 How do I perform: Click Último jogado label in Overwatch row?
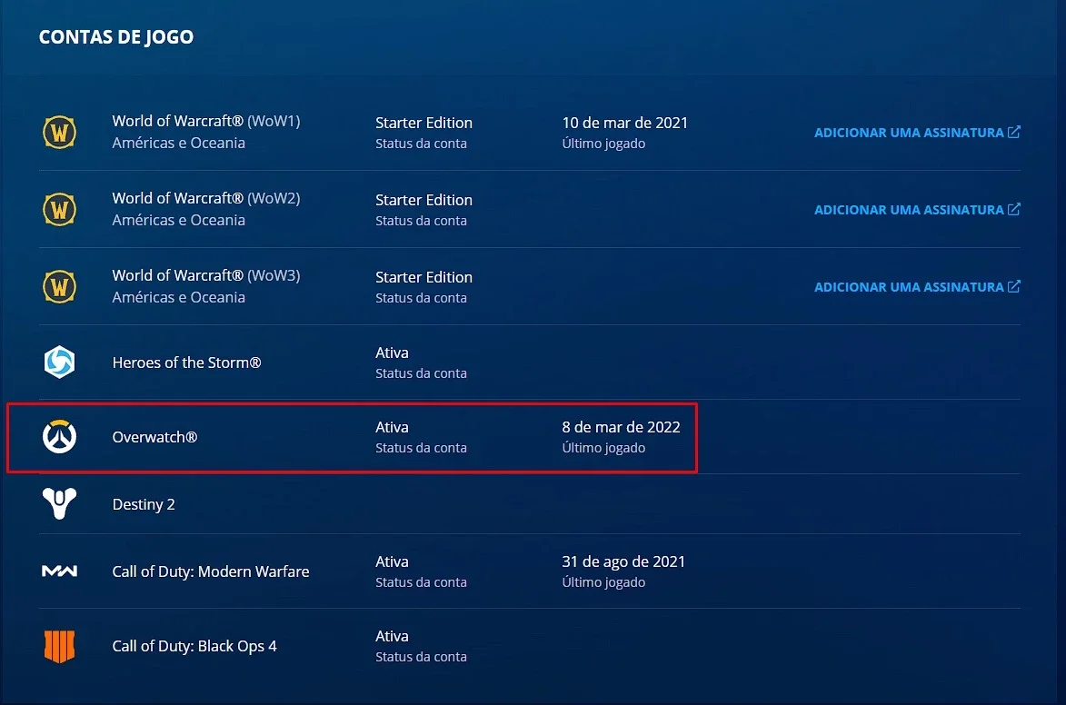pos(603,448)
